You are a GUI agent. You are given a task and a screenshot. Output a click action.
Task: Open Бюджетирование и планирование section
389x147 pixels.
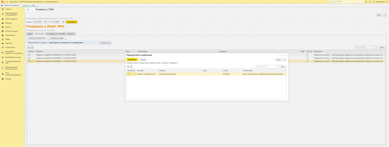[11, 14]
